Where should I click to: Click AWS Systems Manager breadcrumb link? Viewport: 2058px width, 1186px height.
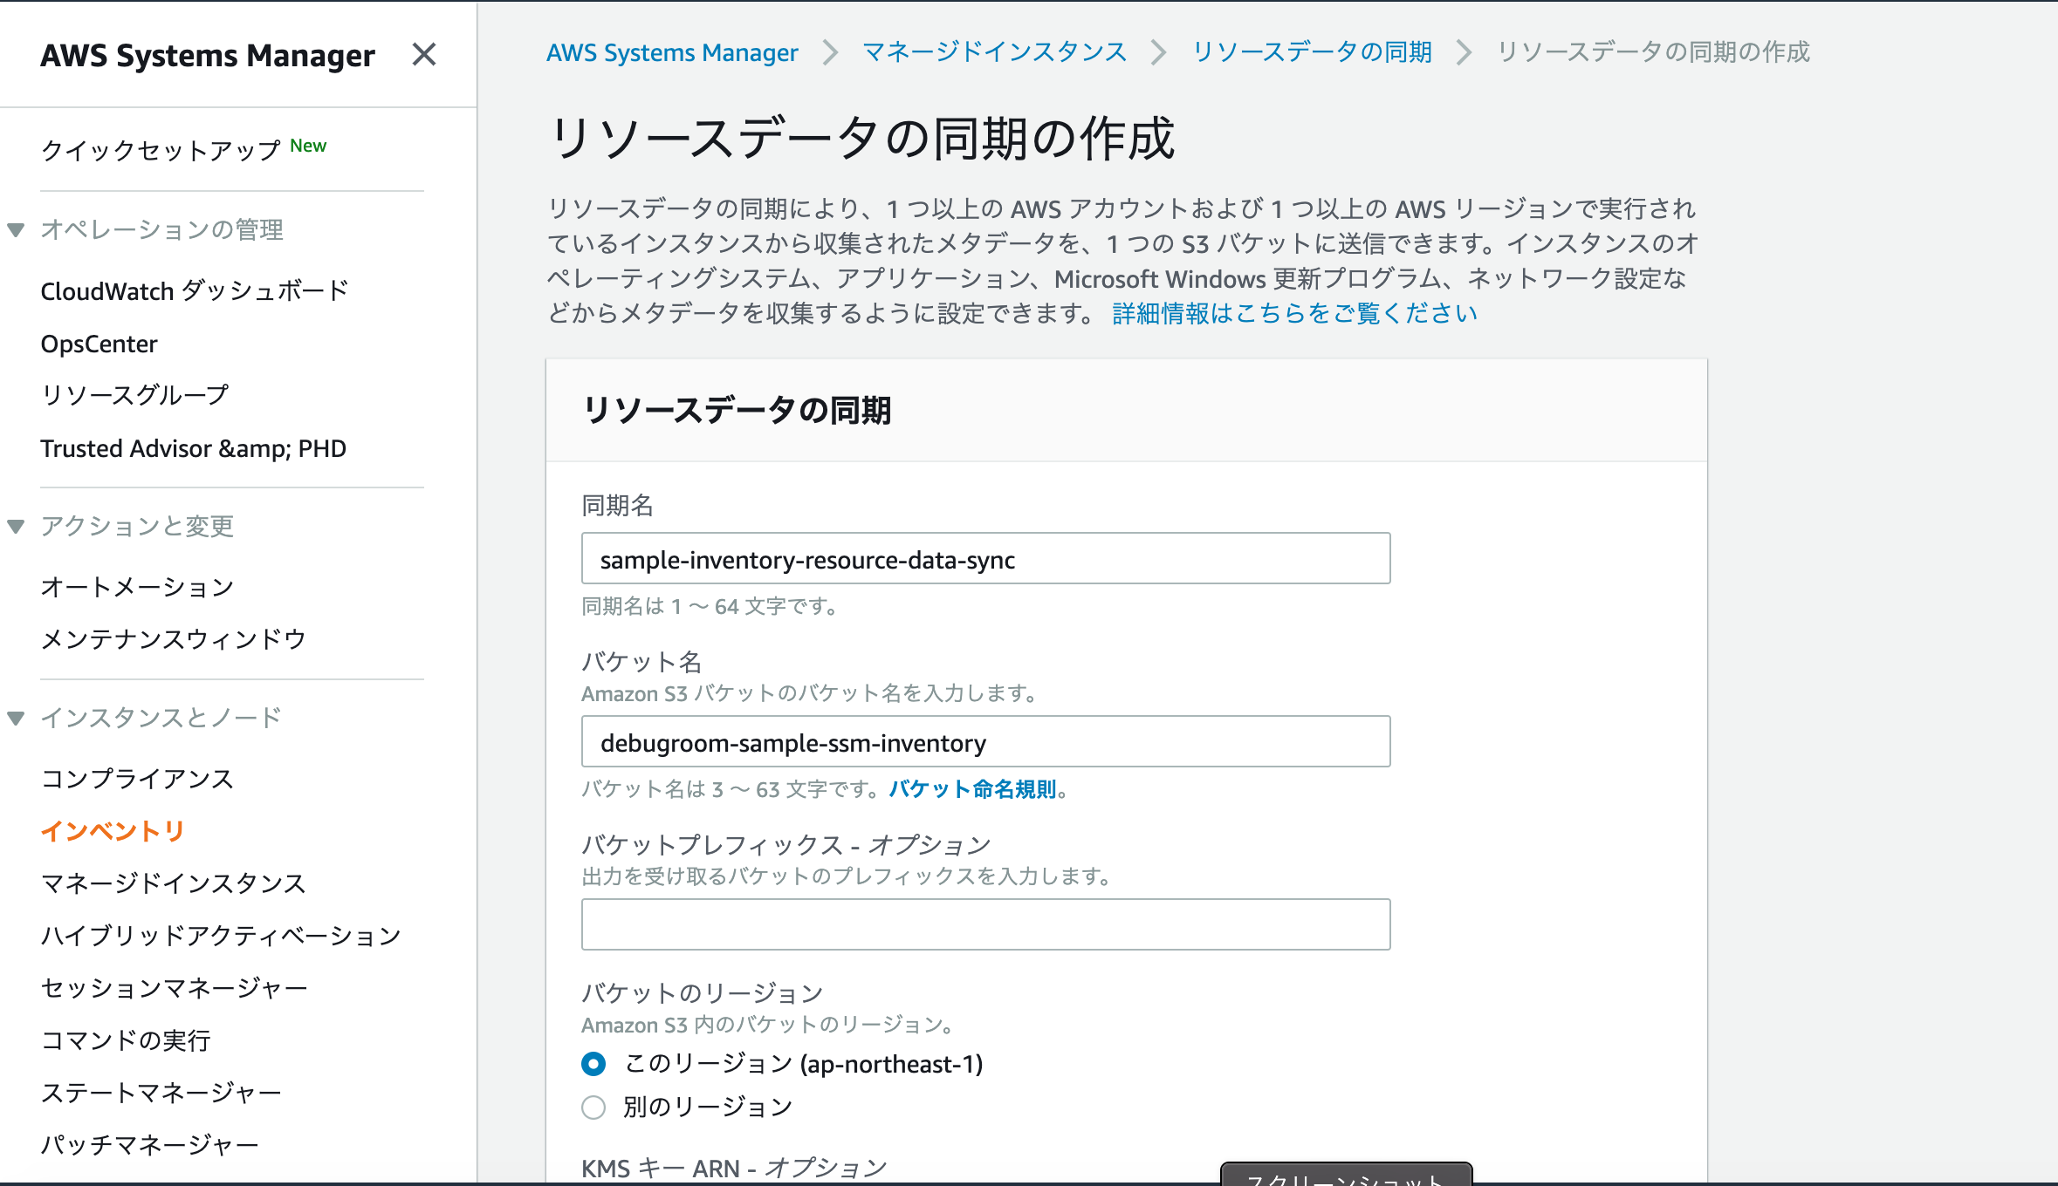[672, 52]
